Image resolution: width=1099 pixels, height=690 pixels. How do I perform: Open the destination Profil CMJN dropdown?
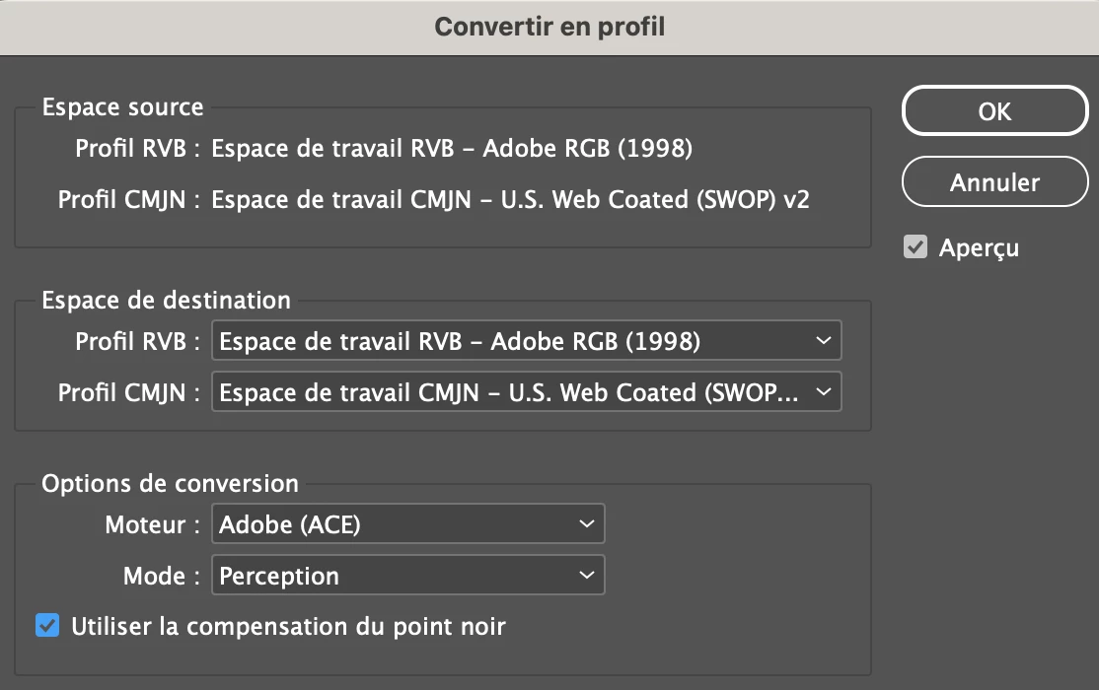pyautogui.click(x=527, y=392)
